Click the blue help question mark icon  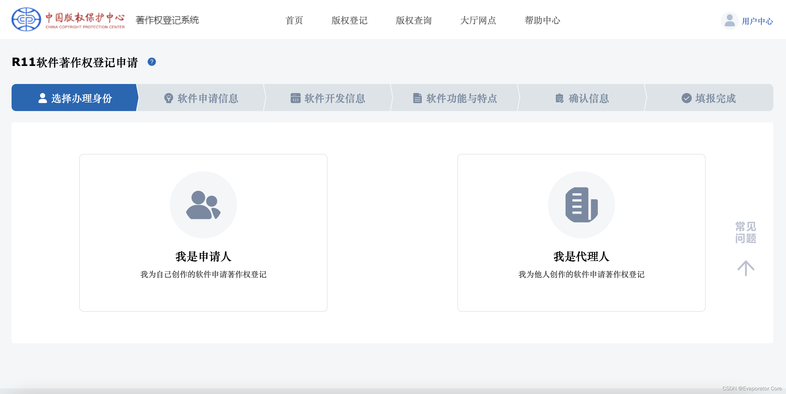[x=152, y=62]
